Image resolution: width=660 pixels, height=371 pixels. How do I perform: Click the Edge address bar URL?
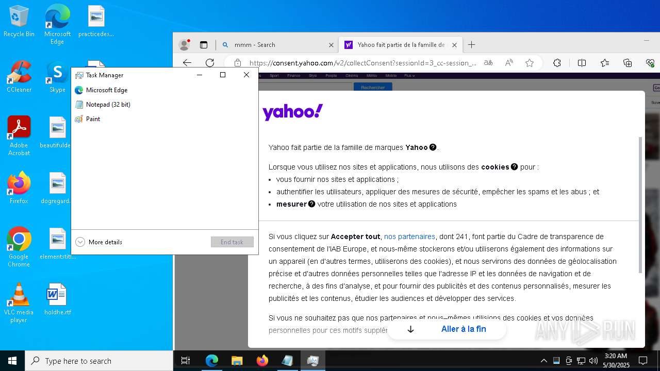point(363,63)
